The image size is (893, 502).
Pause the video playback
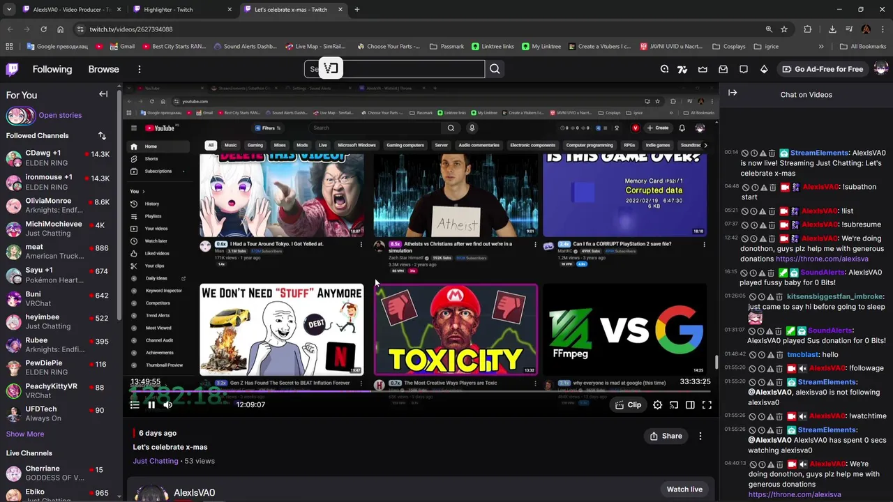click(151, 404)
